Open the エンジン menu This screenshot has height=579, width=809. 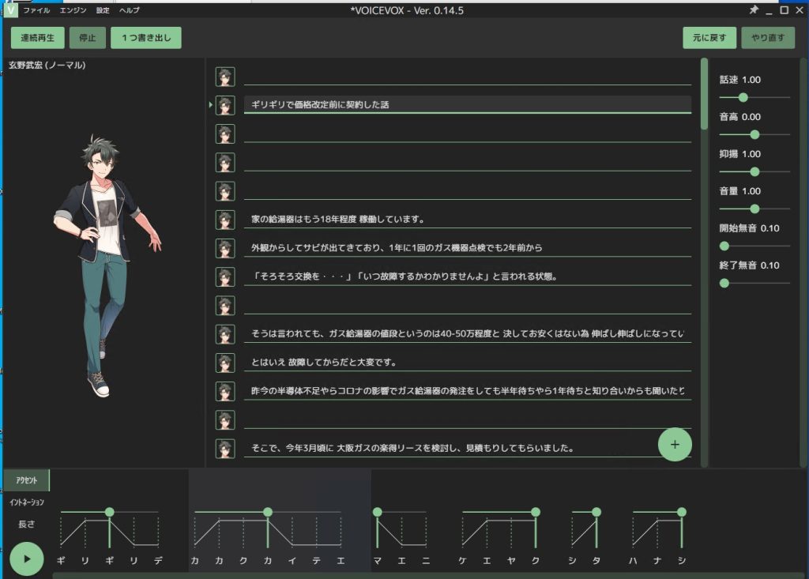73,10
